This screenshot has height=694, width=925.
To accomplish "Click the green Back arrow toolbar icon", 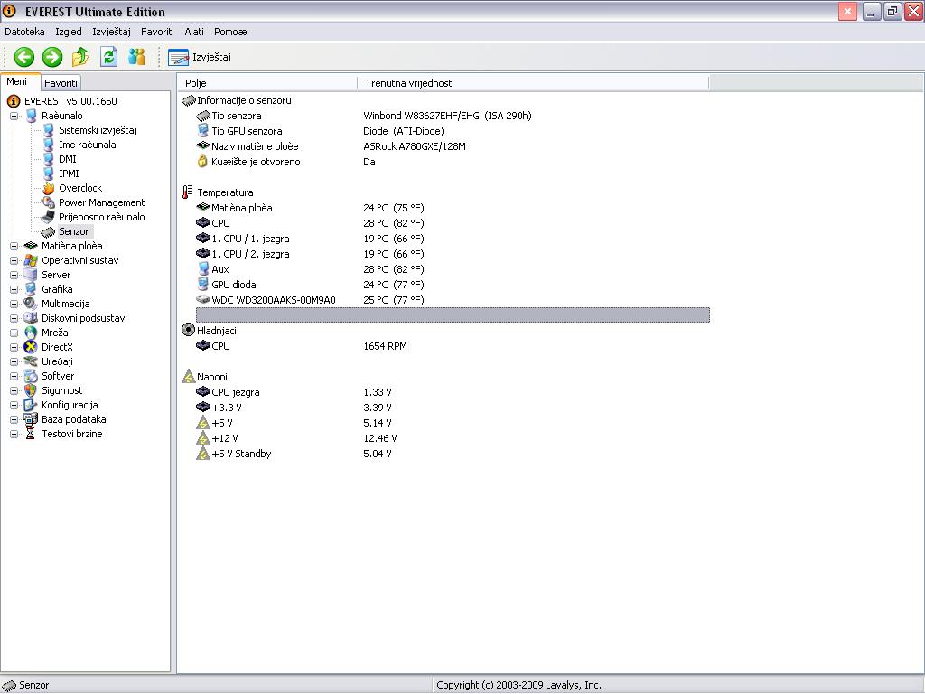I will coord(23,57).
